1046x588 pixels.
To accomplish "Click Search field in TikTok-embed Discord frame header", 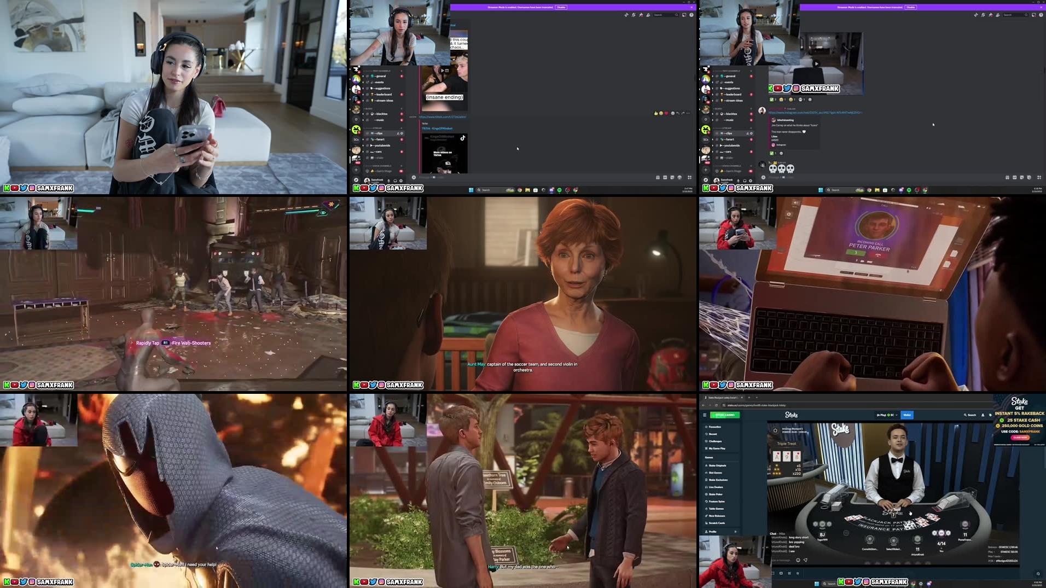I will (x=665, y=15).
